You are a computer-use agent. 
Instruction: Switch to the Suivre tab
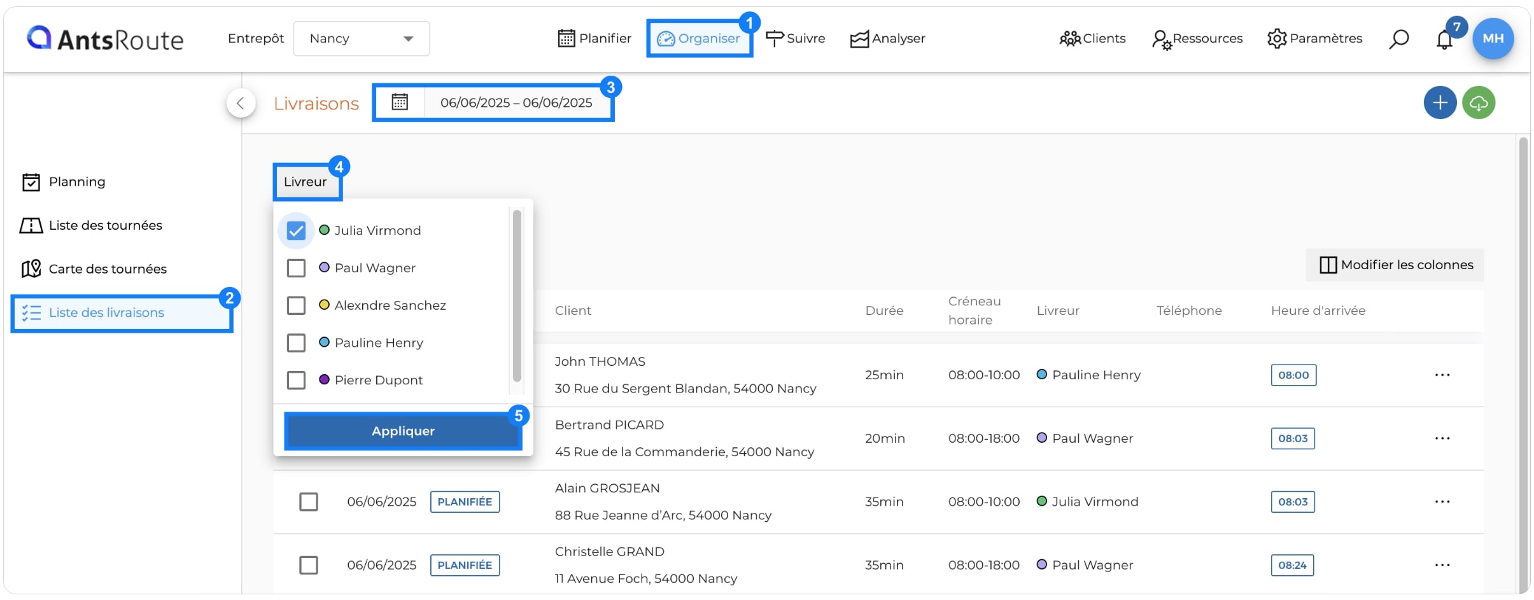(x=795, y=38)
